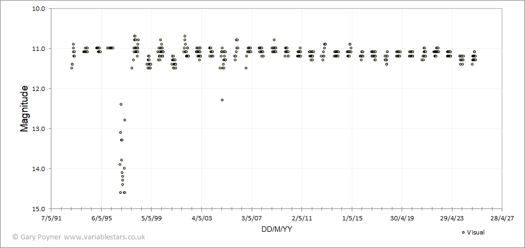Select the 'DD/M/YY' x-axis title
The width and height of the screenshot is (525, 248).
276,229
